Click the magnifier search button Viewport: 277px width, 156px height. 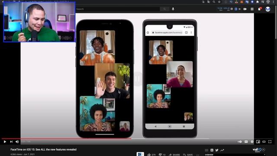point(164,9)
